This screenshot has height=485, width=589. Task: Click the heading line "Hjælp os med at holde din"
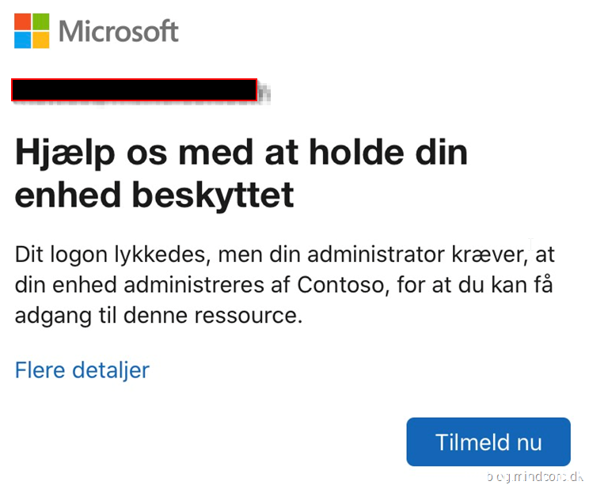tap(241, 153)
